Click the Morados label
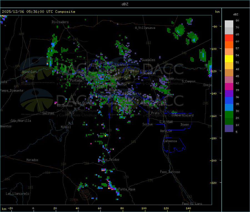 [32, 160]
